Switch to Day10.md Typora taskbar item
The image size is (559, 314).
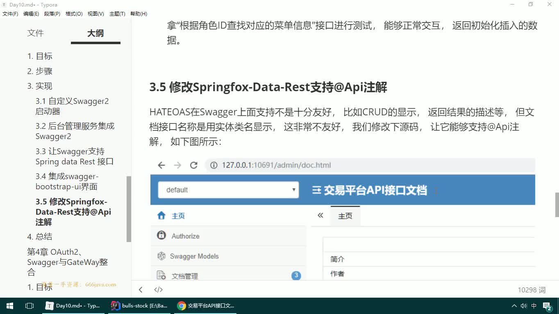(x=73, y=305)
